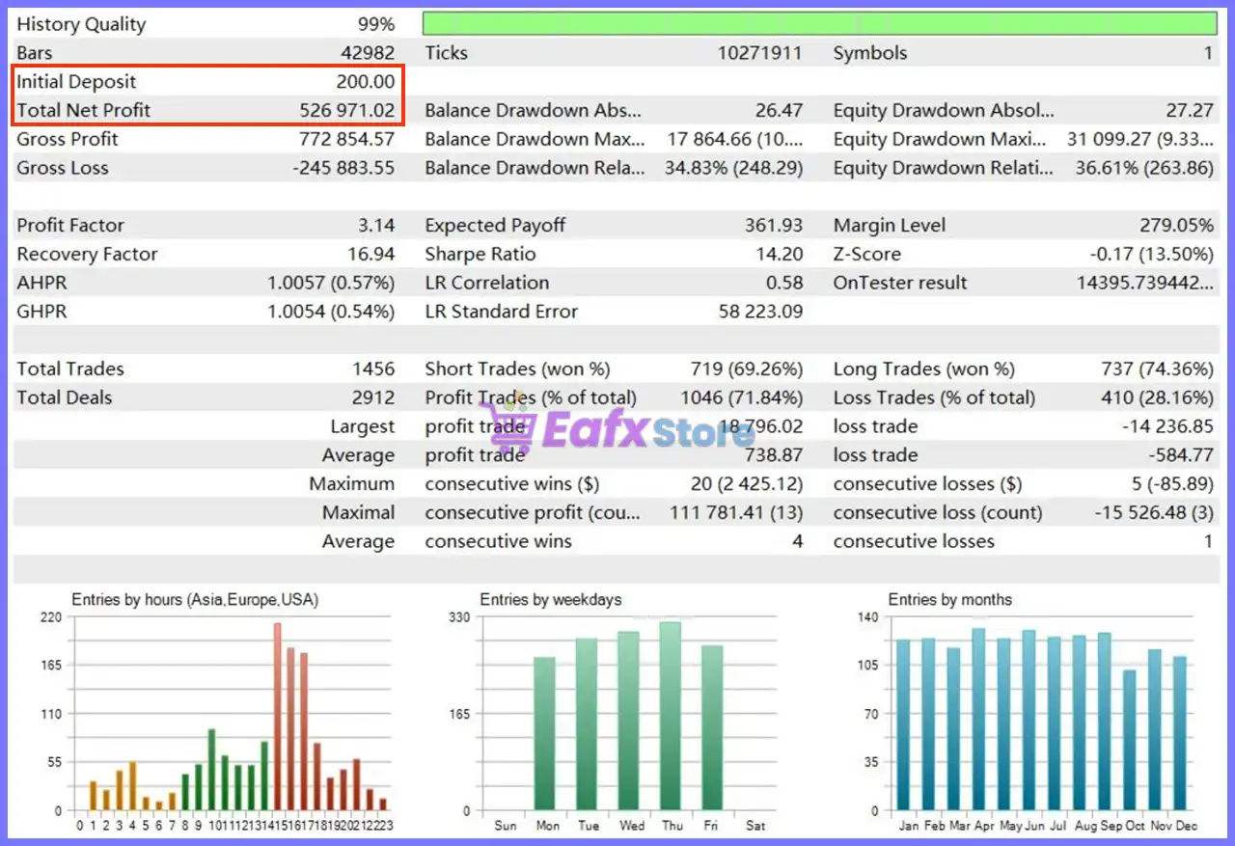This screenshot has height=846, width=1235.
Task: Click the GHPR value 1.0054 (0.54%)
Action: tap(331, 312)
